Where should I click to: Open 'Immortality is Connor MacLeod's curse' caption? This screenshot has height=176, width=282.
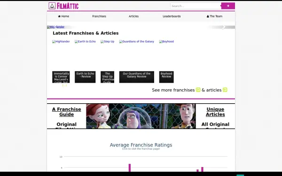click(x=61, y=77)
